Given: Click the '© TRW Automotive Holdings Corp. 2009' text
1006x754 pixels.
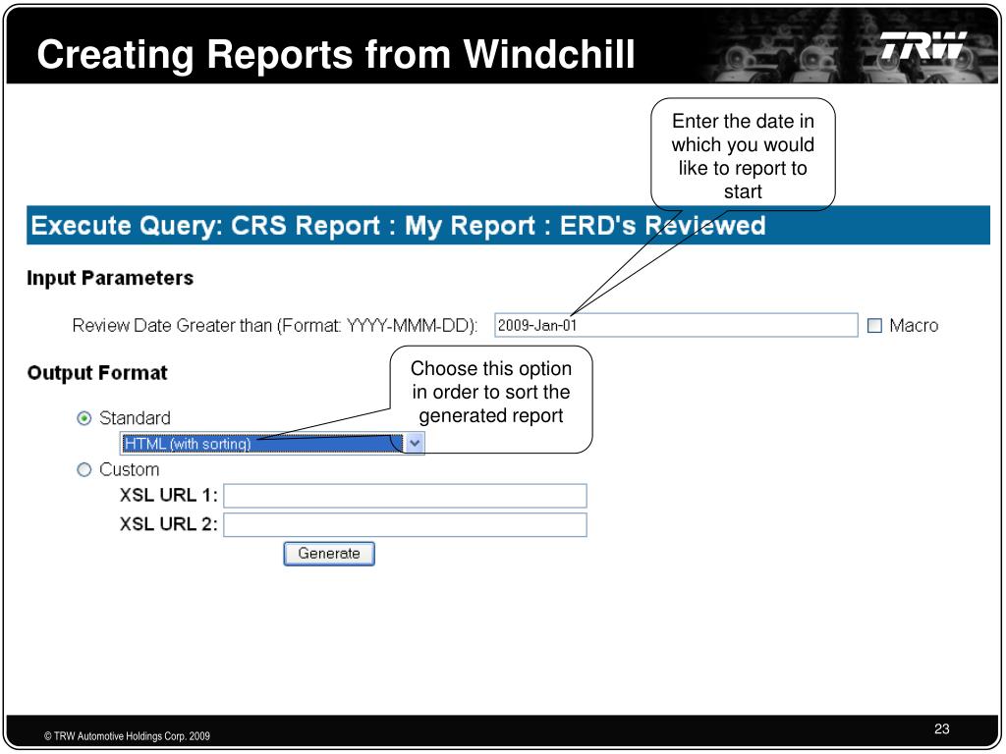Looking at the screenshot, I should point(127,736).
